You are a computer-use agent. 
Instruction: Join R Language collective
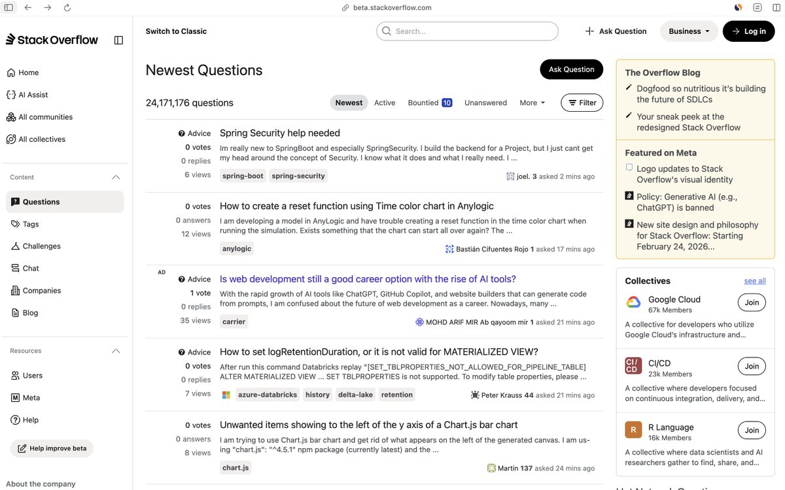click(752, 431)
